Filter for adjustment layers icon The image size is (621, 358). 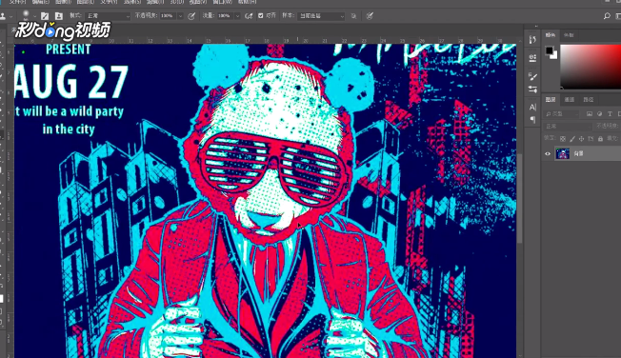(x=600, y=114)
